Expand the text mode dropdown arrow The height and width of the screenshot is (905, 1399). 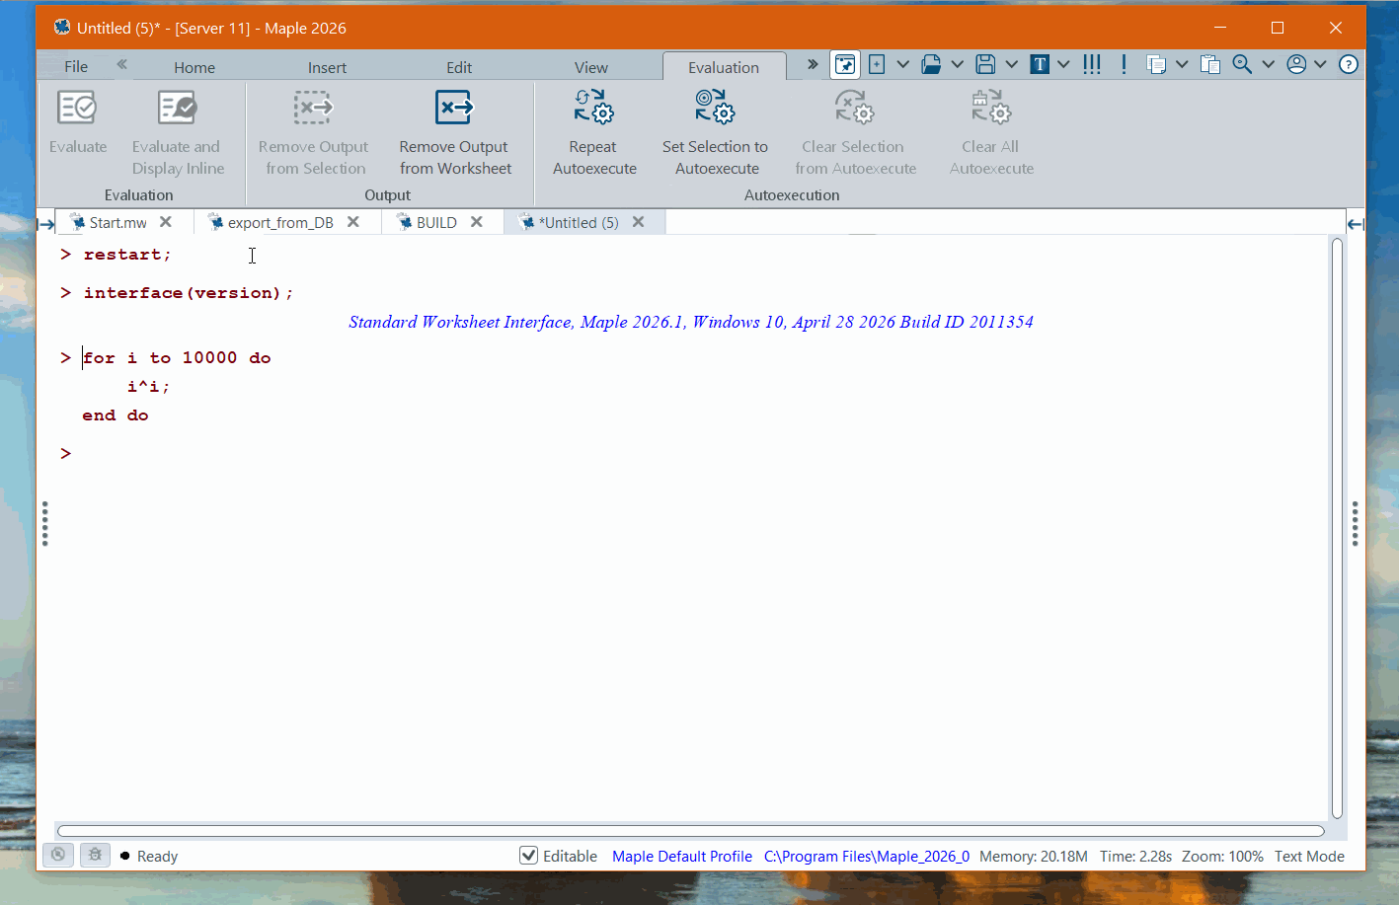(1063, 65)
